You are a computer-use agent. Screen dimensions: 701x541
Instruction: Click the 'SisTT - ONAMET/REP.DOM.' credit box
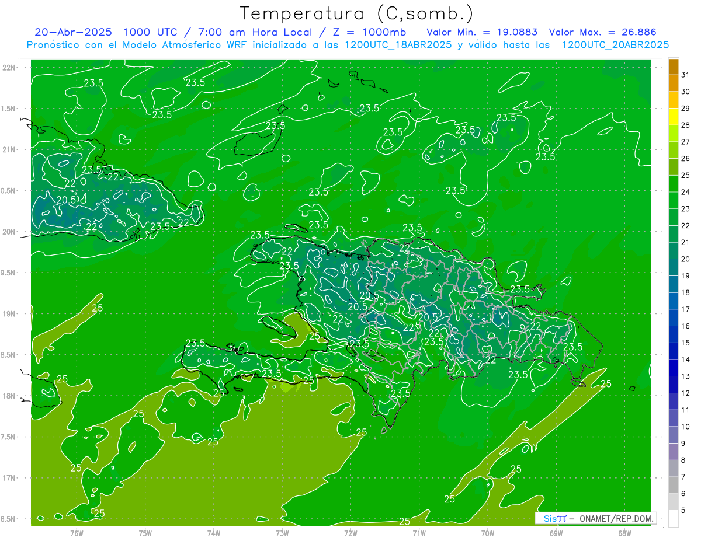[x=596, y=518]
